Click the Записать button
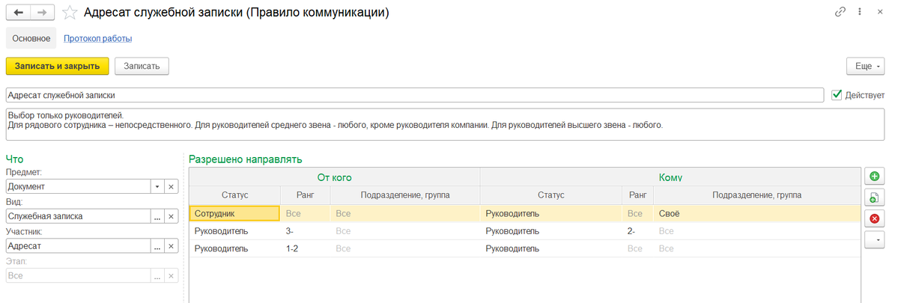 (142, 67)
